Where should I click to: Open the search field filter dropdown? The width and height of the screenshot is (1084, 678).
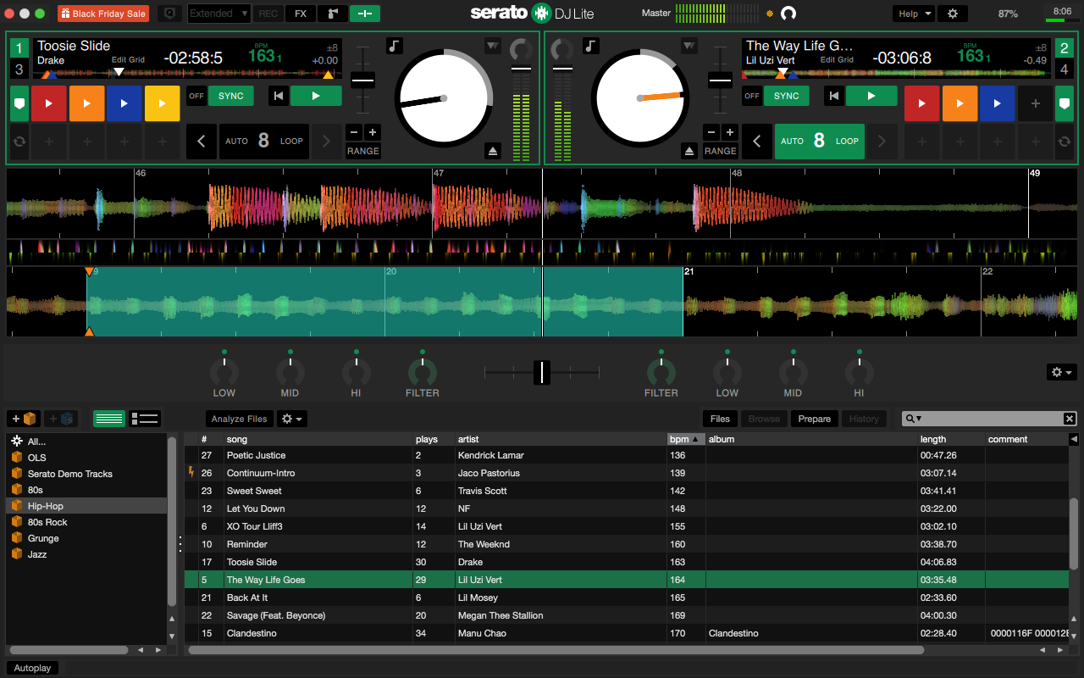[x=914, y=419]
